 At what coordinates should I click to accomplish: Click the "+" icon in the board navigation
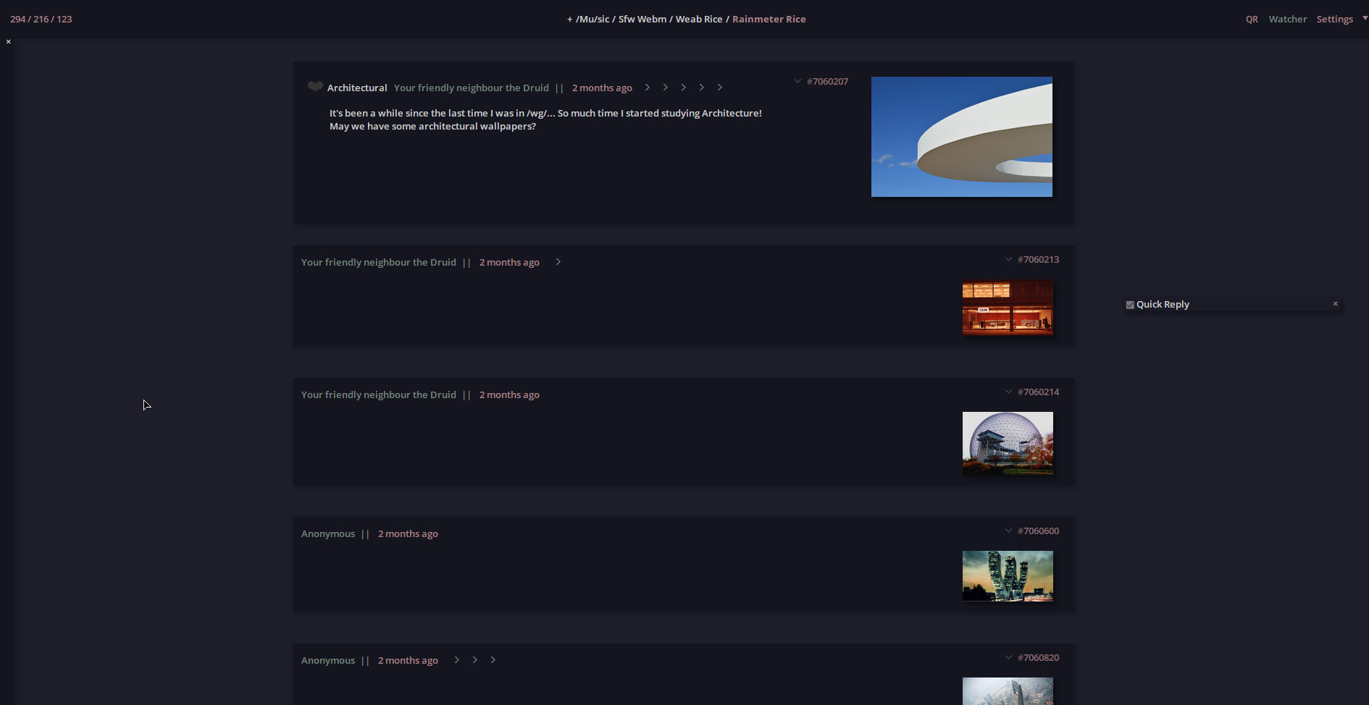569,19
